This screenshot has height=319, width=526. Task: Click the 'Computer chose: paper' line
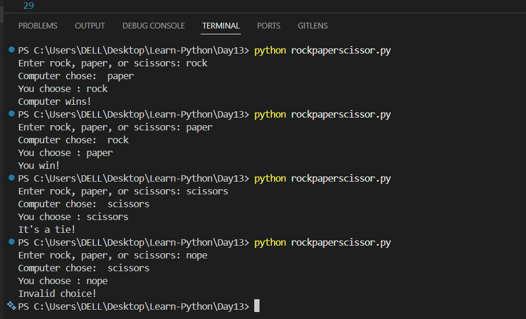click(x=76, y=76)
